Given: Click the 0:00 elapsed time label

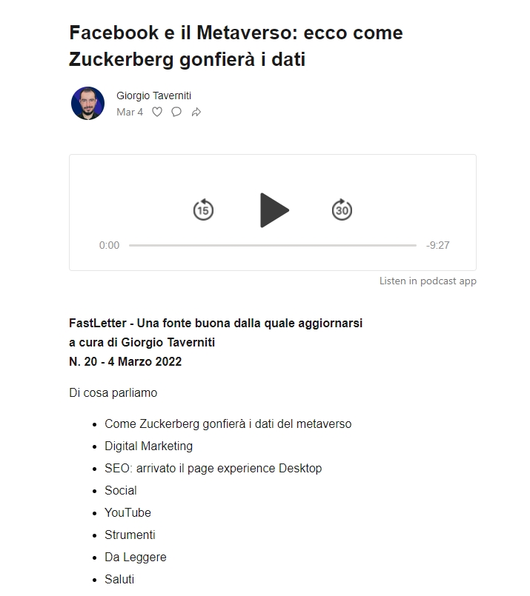Looking at the screenshot, I should [109, 245].
